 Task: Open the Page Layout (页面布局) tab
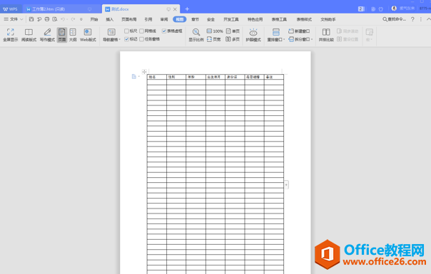pos(129,19)
